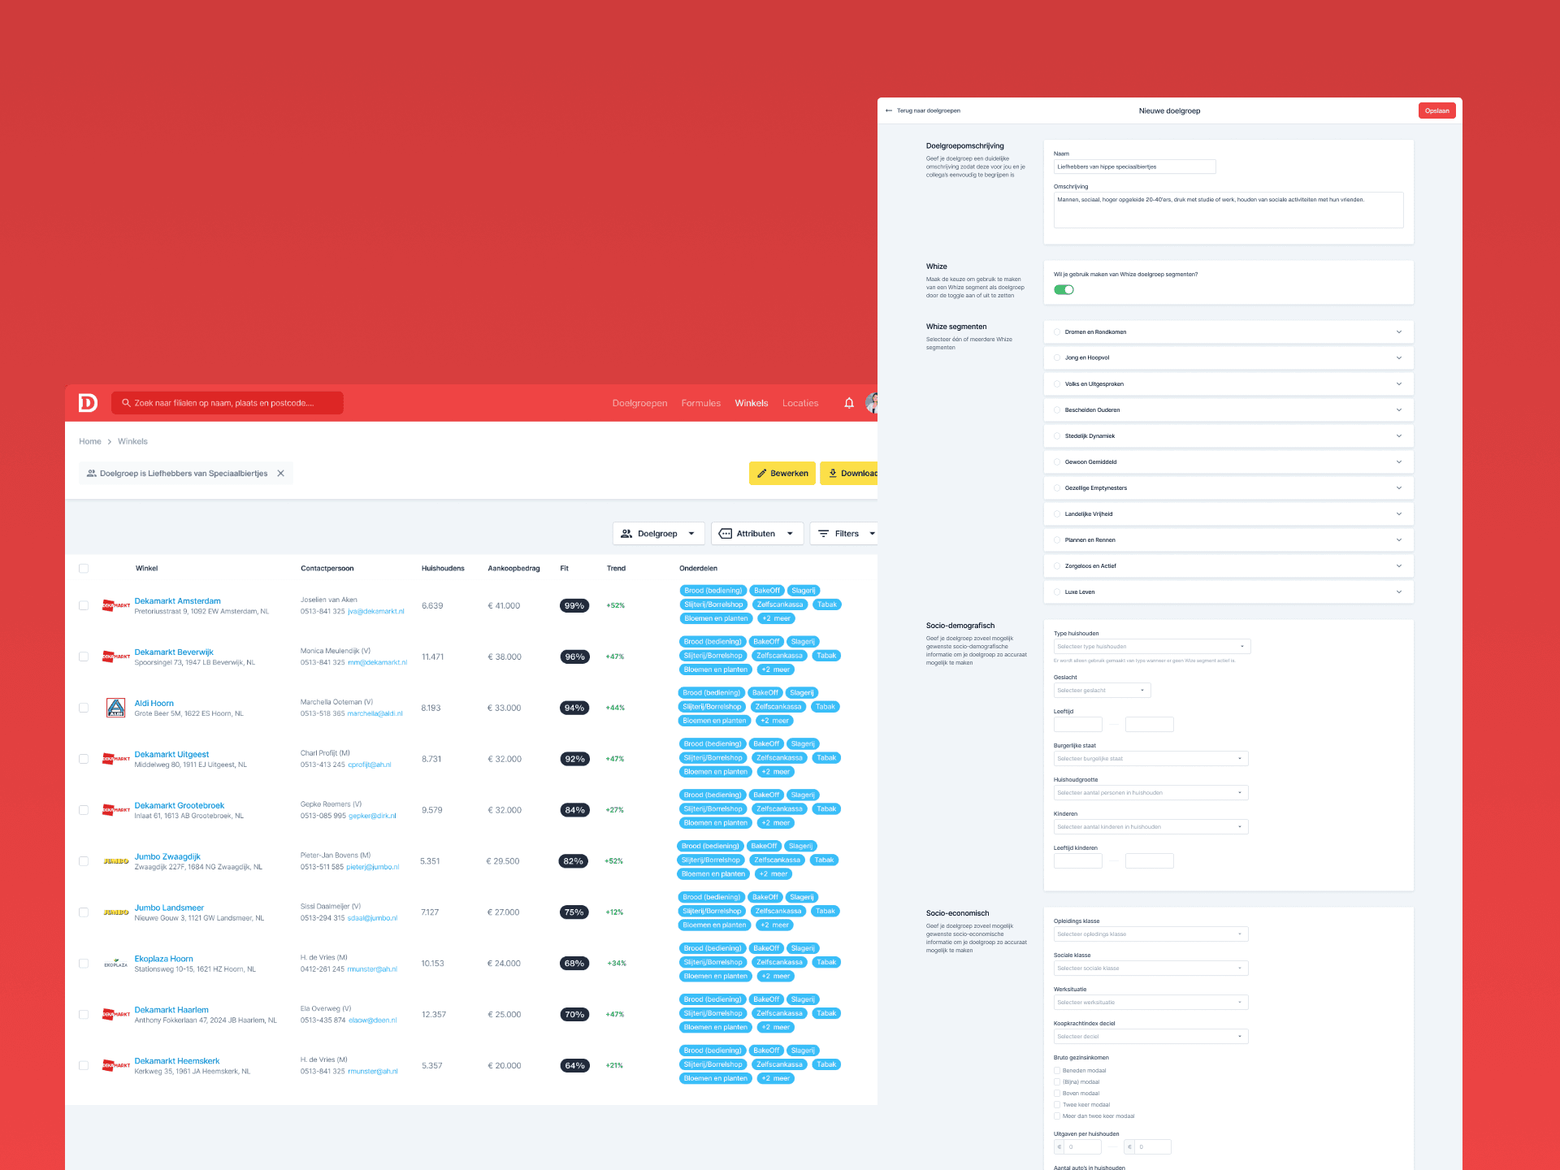The height and width of the screenshot is (1170, 1560).
Task: Expand the Zorgeloos en Actief segment
Action: point(1399,566)
